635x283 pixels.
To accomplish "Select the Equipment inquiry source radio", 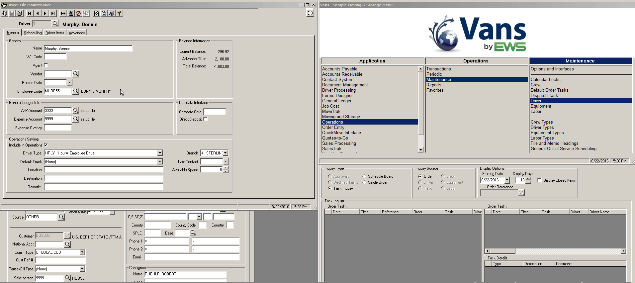I will [x=443, y=182].
